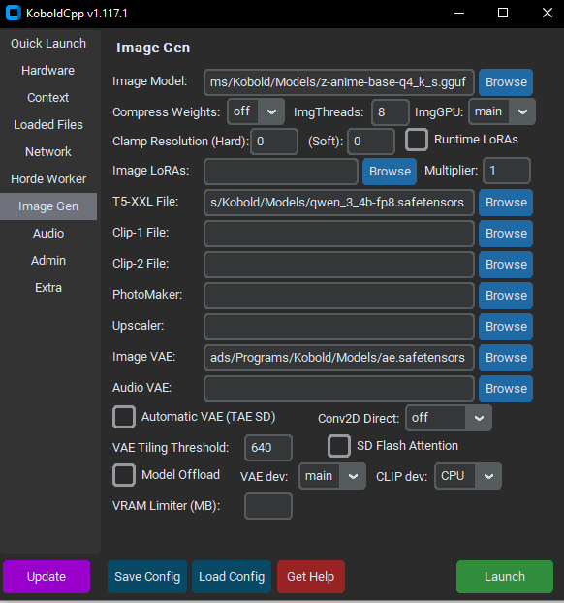Click the Save Config button
This screenshot has height=603, width=564.
[147, 577]
